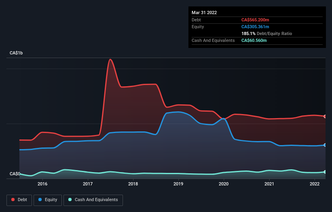Click the 2021 axis label

[269, 184]
